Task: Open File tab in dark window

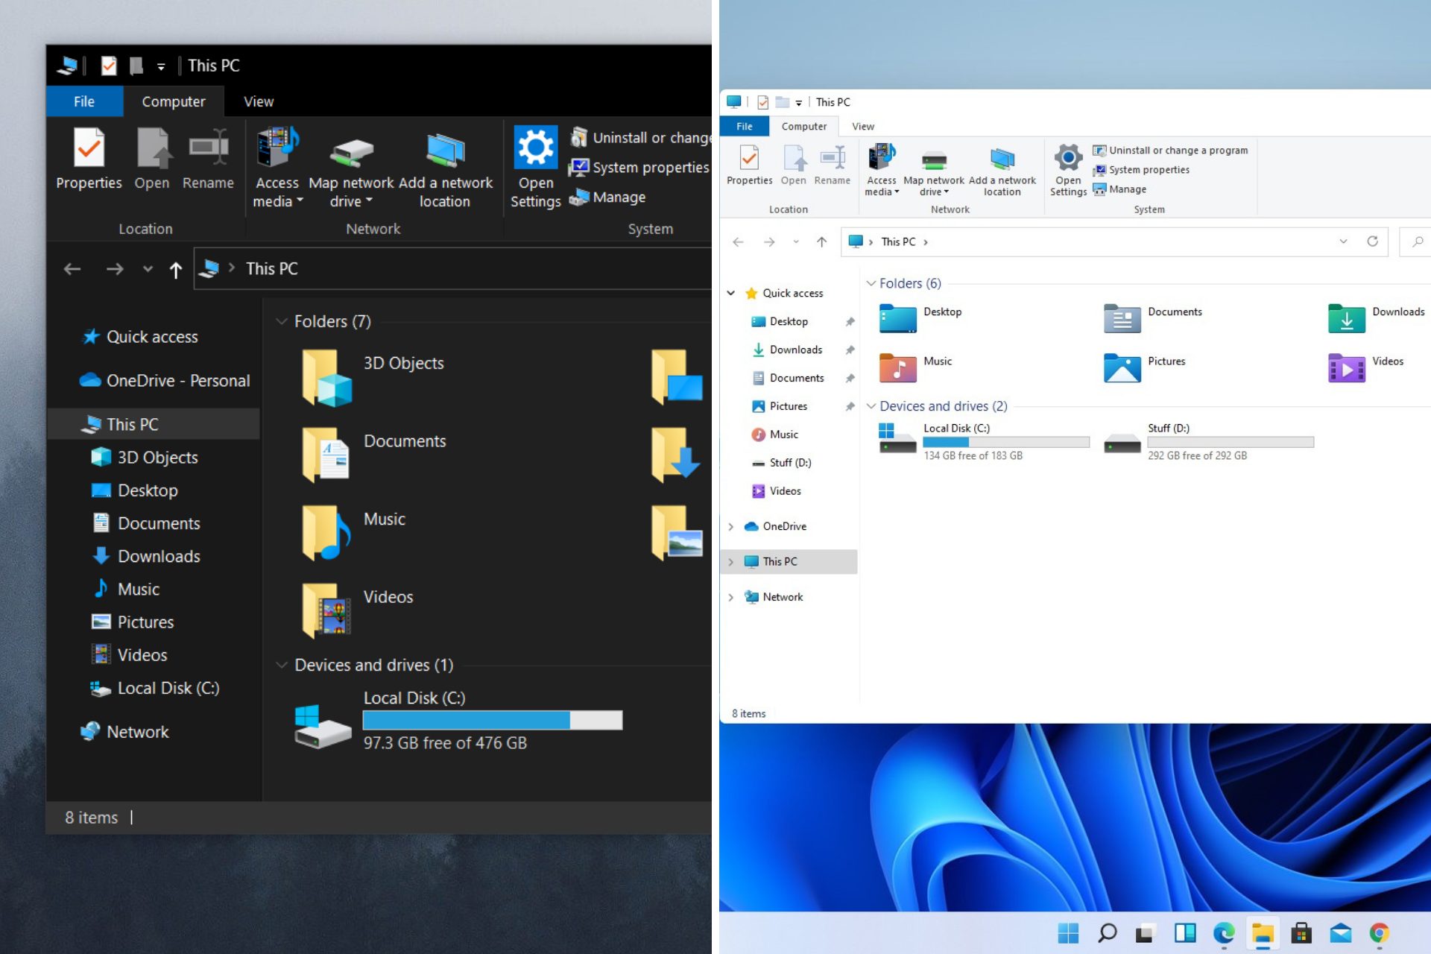Action: (84, 101)
